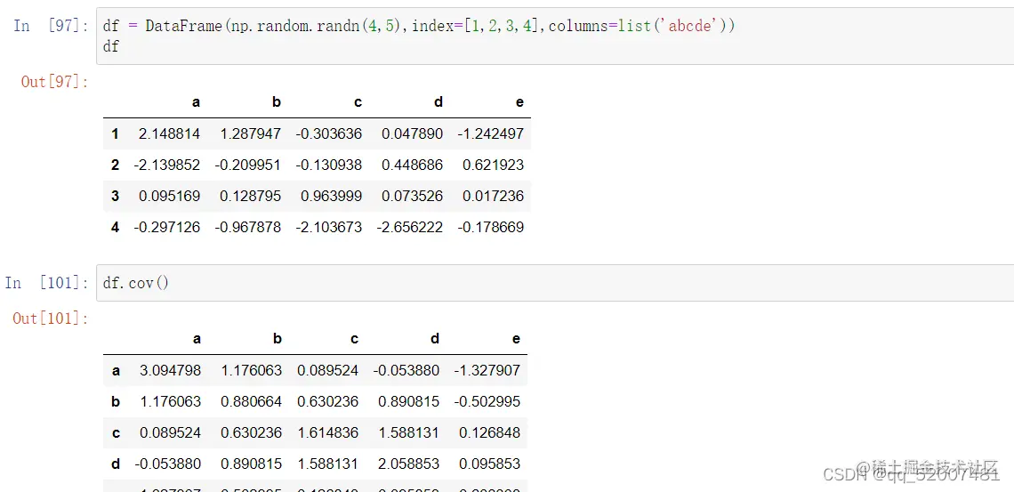Select the value 0.017236
Viewport: 1014px width, 492px height.
493,196
